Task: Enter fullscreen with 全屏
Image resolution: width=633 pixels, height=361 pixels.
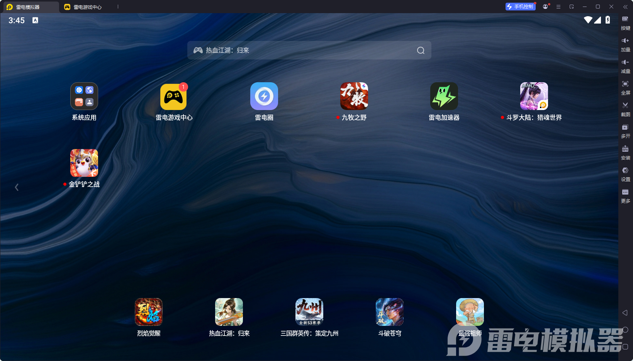Action: (x=625, y=88)
